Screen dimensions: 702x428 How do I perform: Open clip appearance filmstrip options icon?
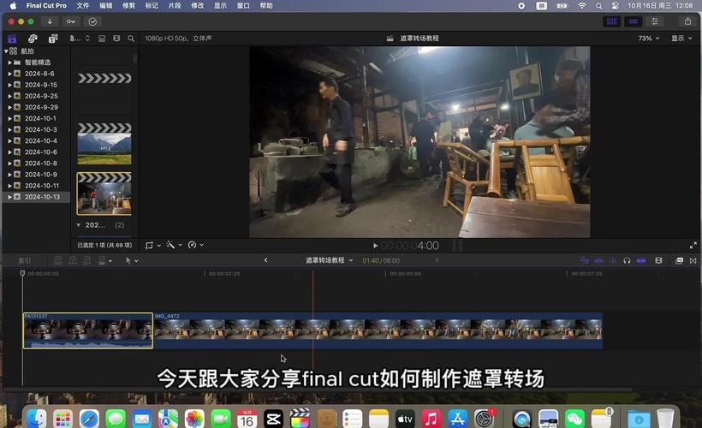coord(658,260)
